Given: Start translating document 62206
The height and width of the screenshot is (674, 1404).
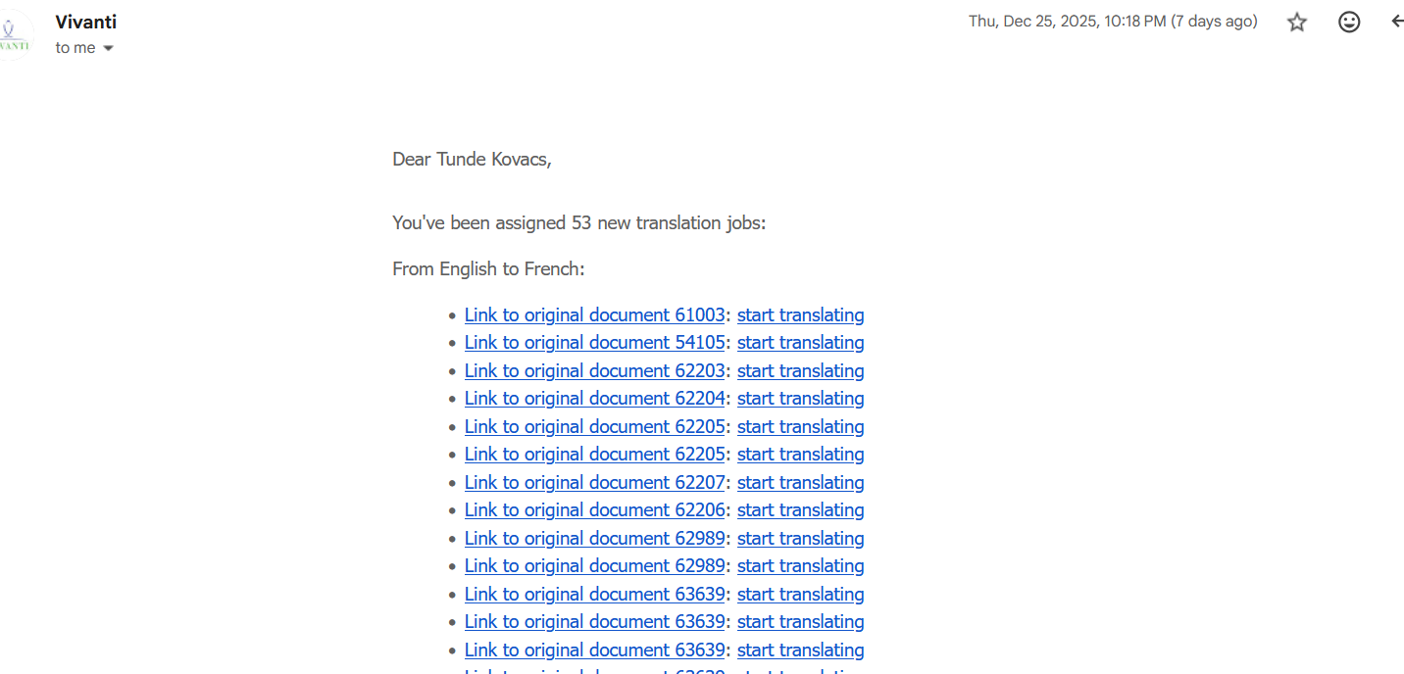Looking at the screenshot, I should [800, 510].
